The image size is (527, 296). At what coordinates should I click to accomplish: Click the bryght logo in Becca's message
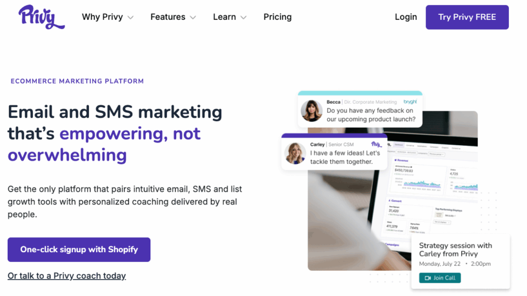pyautogui.click(x=410, y=102)
